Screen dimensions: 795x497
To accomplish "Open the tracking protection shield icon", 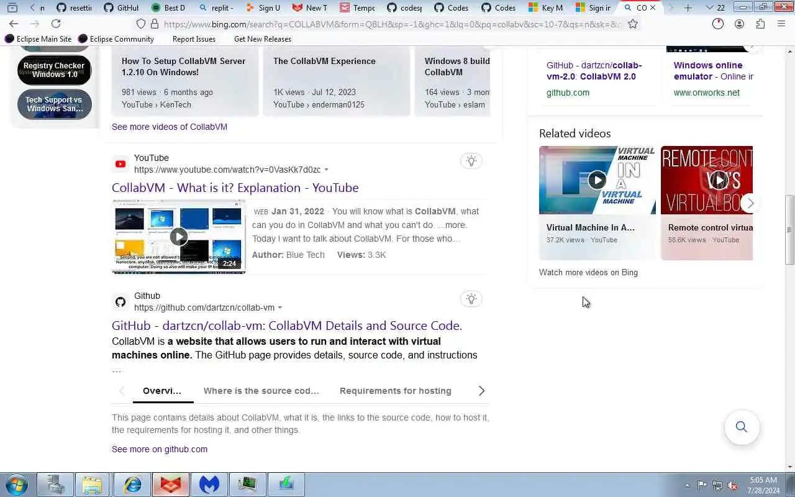I will (141, 24).
